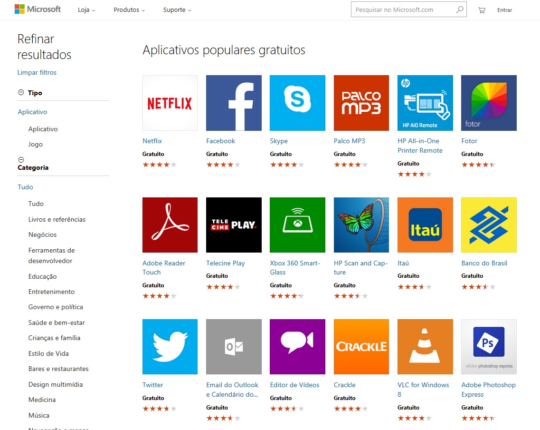Select the Estilo de Vida category
The width and height of the screenshot is (540, 430).
[48, 353]
